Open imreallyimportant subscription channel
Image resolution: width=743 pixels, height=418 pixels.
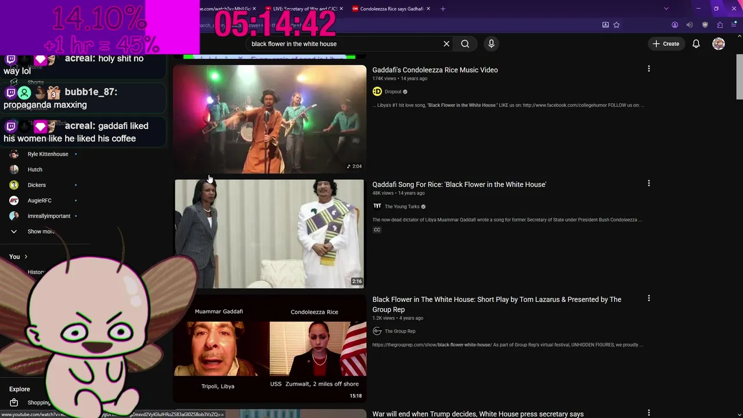tap(49, 216)
